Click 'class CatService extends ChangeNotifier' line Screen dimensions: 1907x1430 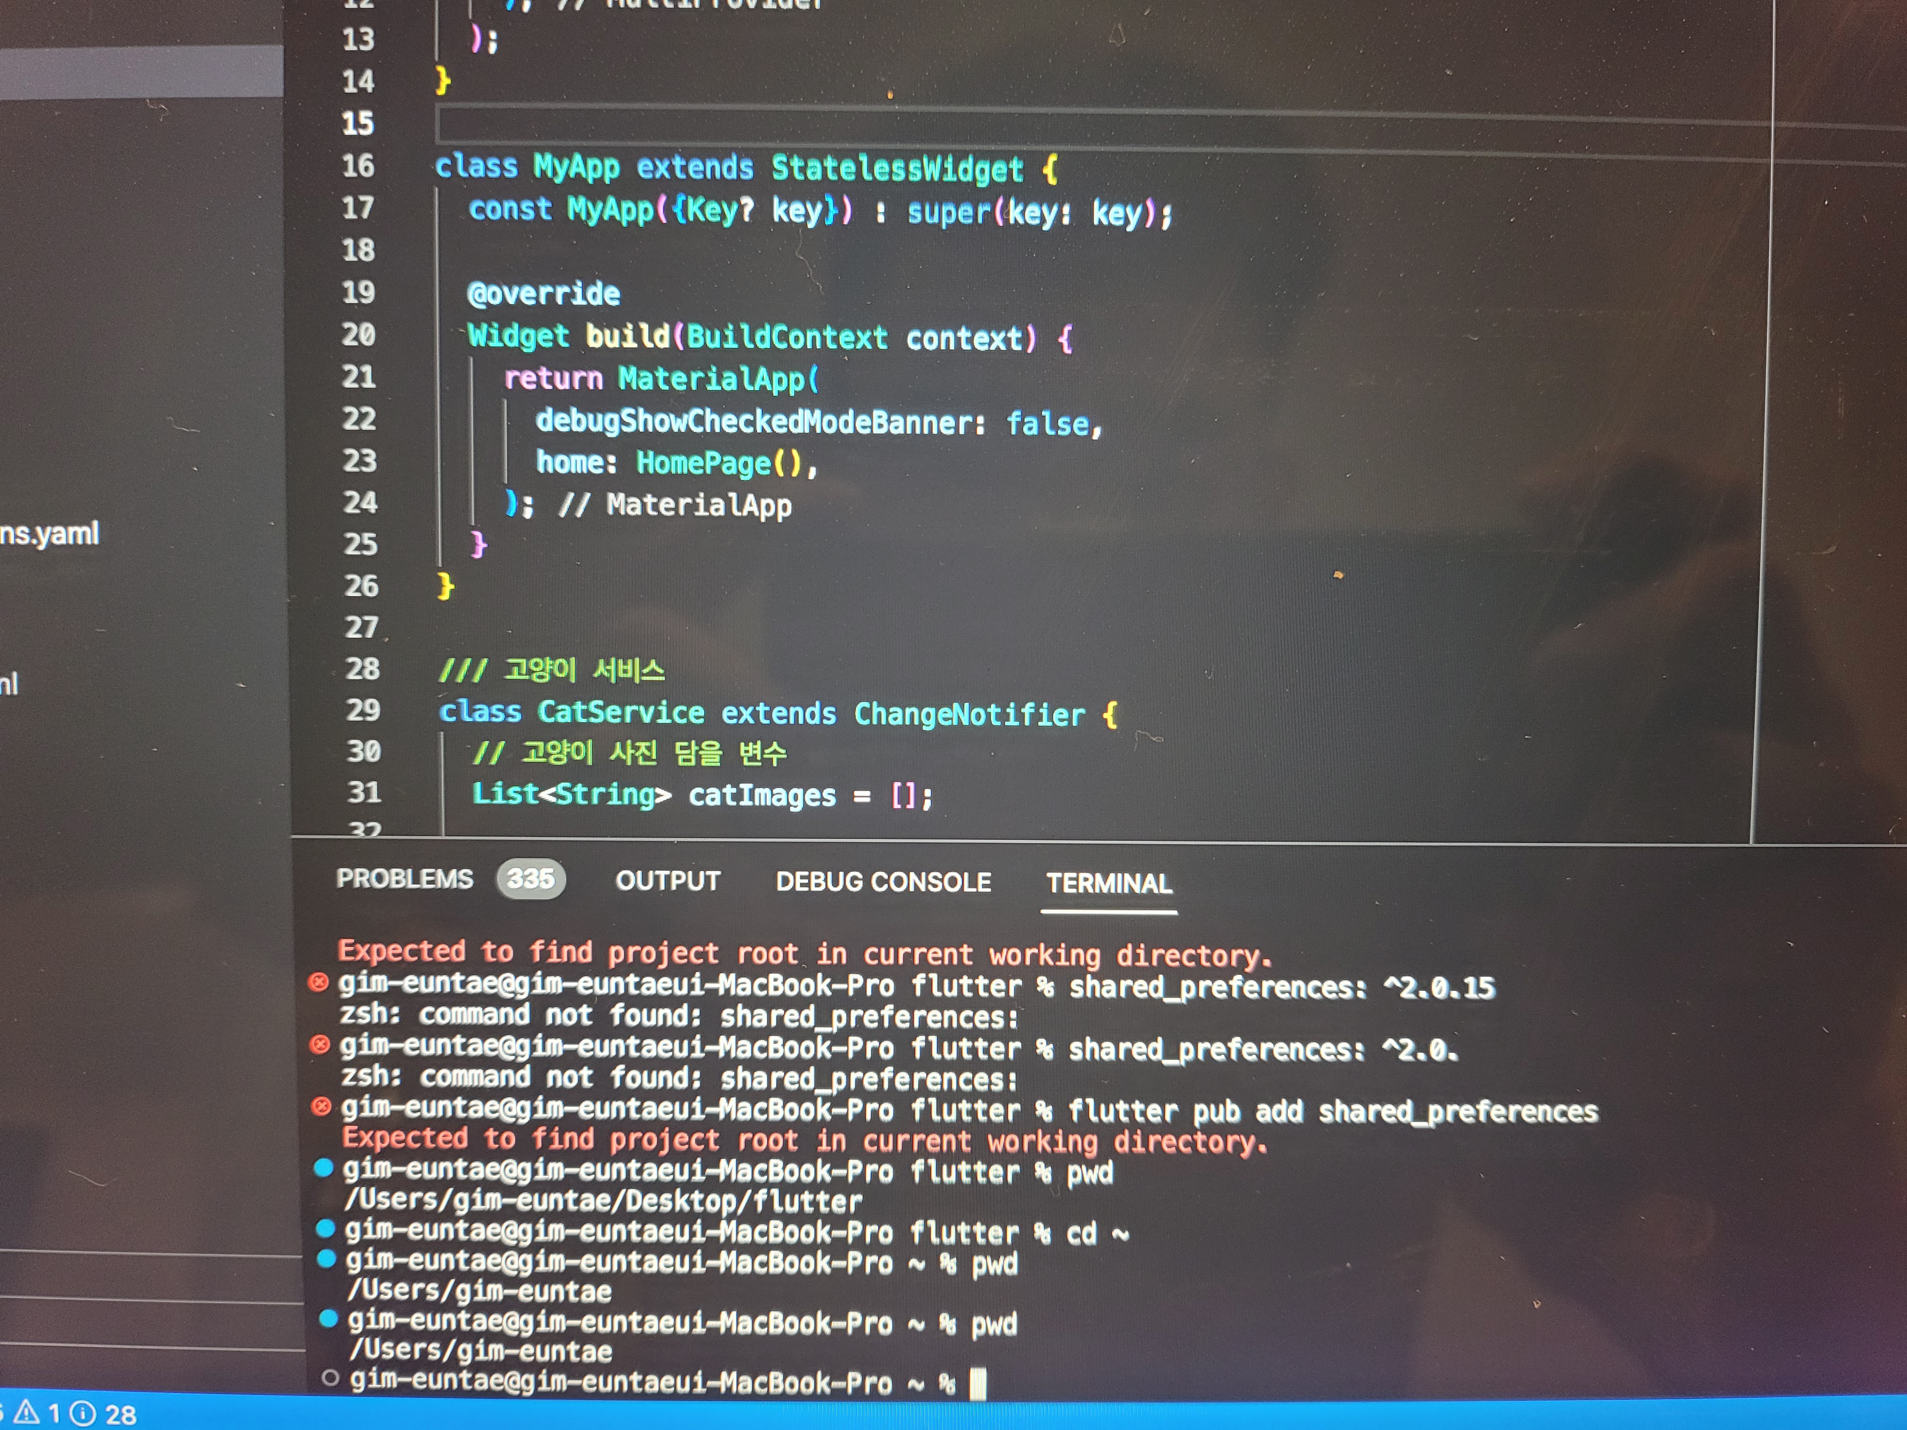[779, 713]
